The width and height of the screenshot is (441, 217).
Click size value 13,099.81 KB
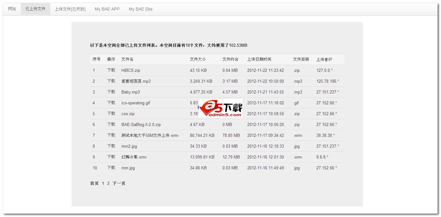[x=202, y=157]
